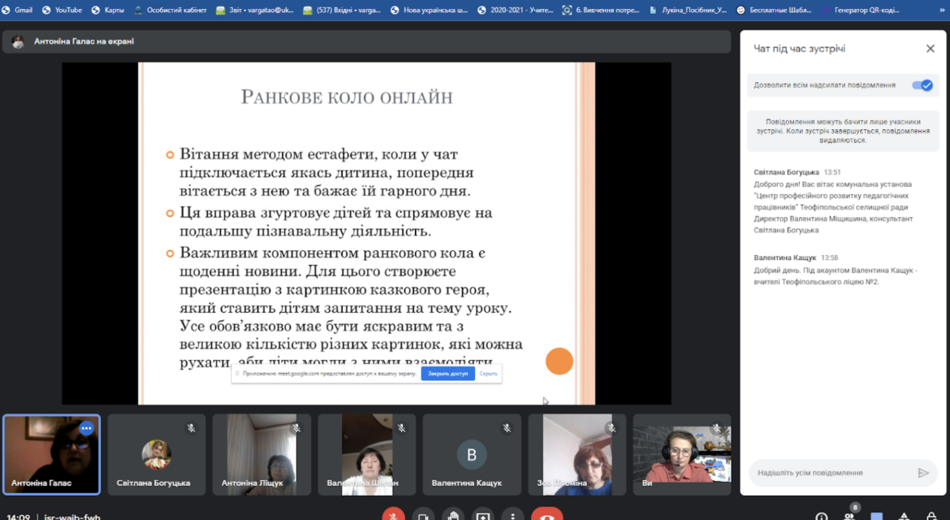This screenshot has height=520, width=950.
Task: Click the 'Закрыть доступ' button
Action: (447, 373)
